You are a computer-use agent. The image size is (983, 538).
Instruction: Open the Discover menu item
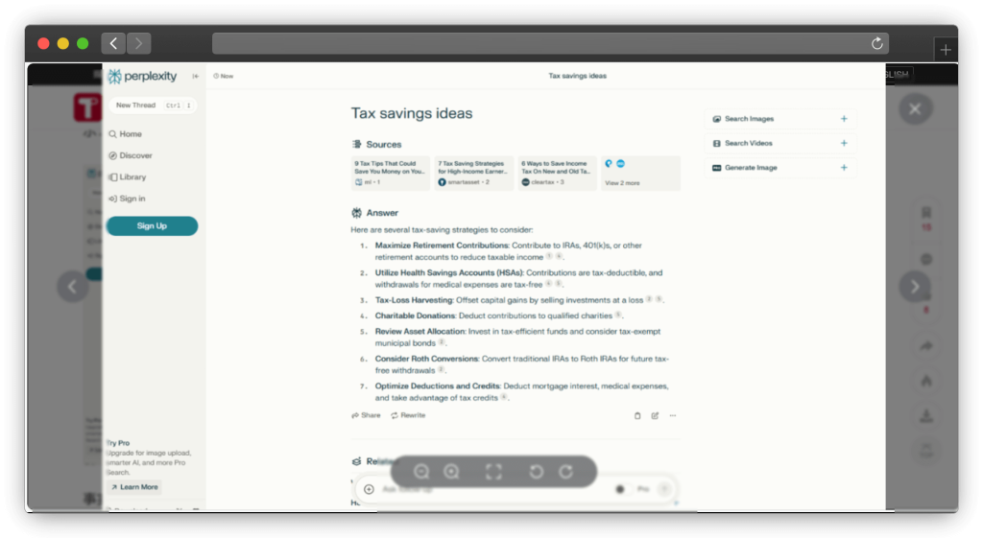point(135,155)
